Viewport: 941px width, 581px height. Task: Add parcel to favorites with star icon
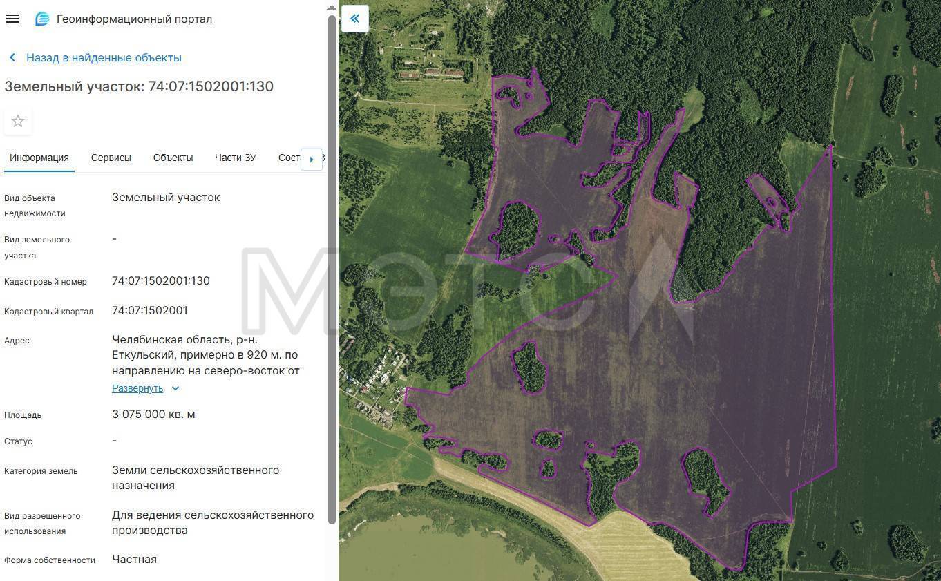[x=18, y=122]
